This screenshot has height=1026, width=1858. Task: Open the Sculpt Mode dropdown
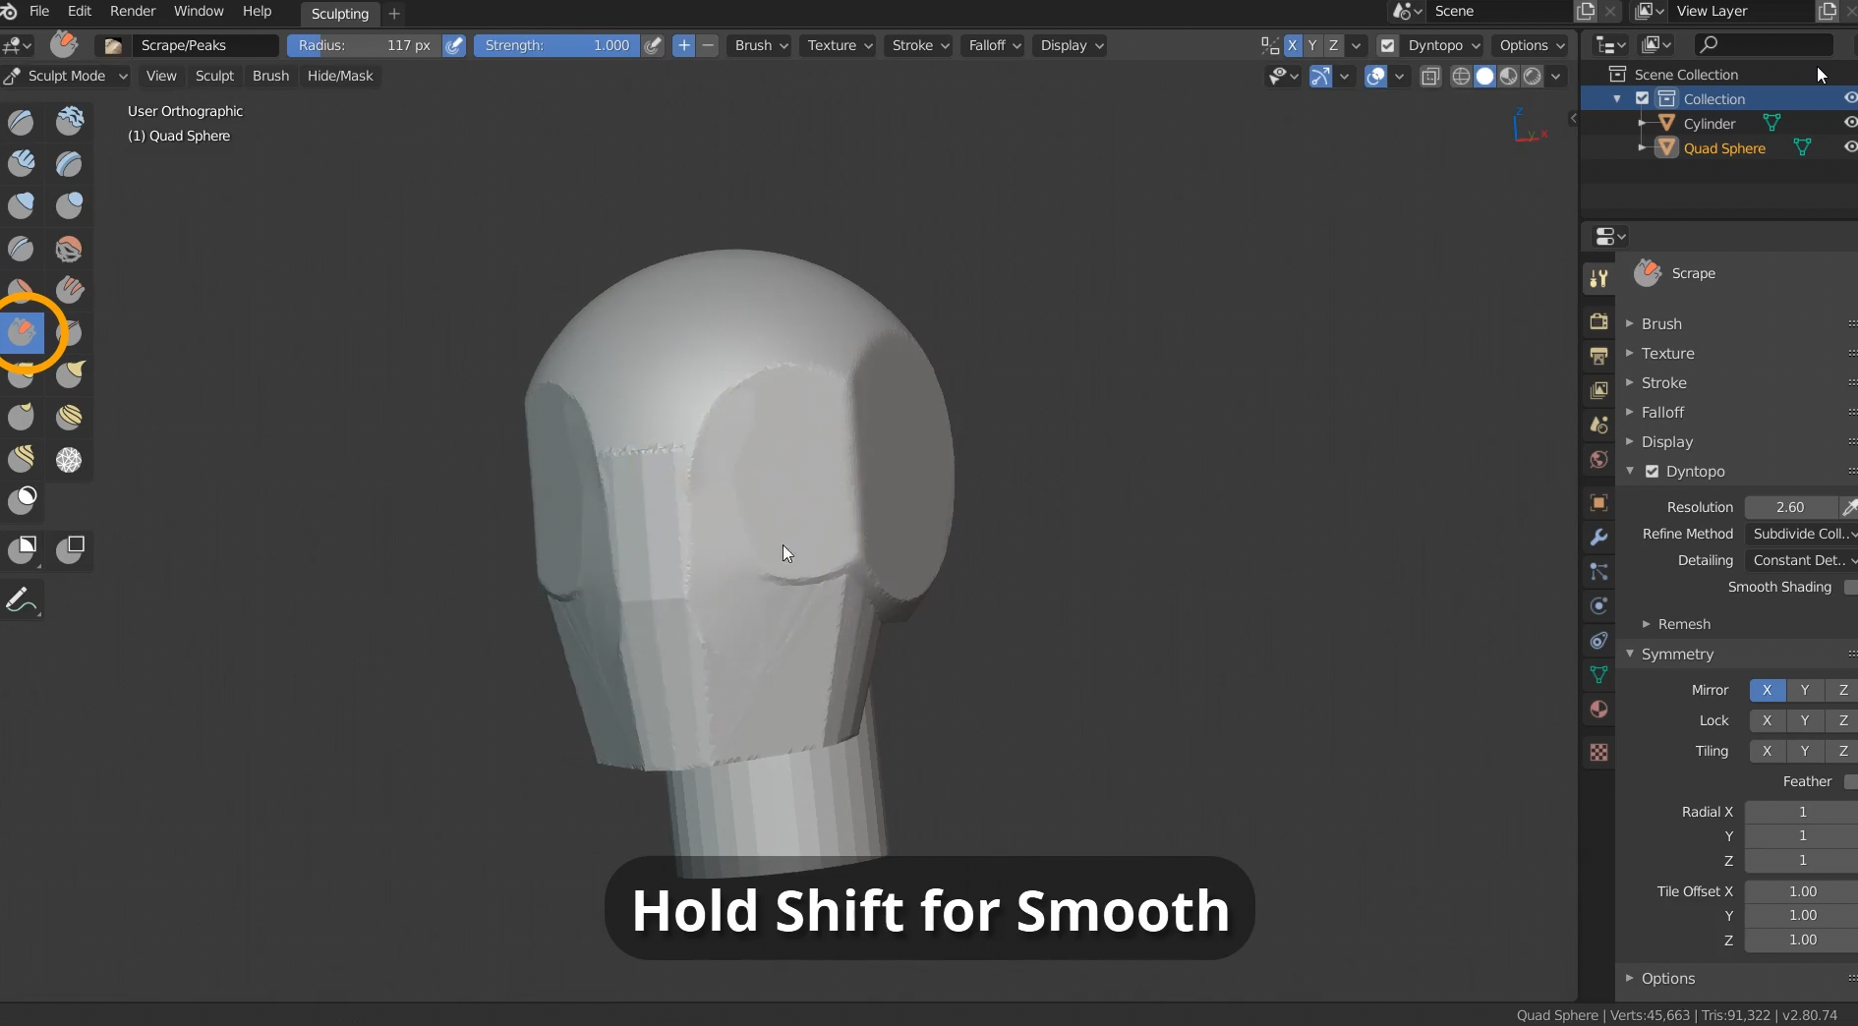click(x=66, y=76)
